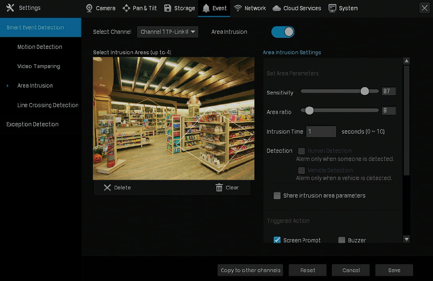Click the Area Intrusion Settings heading
The height and width of the screenshot is (281, 433).
[292, 52]
